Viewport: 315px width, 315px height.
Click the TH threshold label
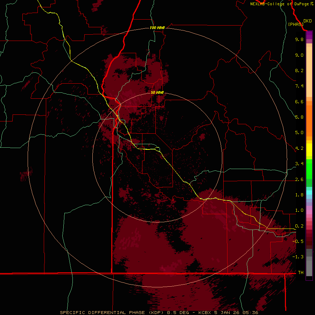pyautogui.click(x=301, y=273)
